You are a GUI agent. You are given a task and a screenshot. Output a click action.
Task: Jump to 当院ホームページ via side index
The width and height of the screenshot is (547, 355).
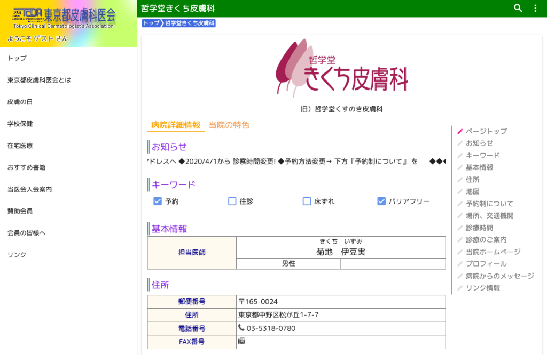pyautogui.click(x=493, y=252)
